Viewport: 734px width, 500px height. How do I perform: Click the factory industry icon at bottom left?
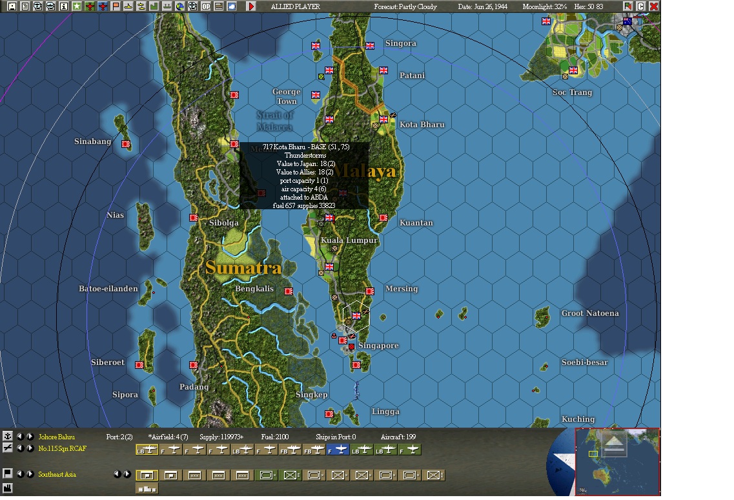pyautogui.click(x=8, y=488)
